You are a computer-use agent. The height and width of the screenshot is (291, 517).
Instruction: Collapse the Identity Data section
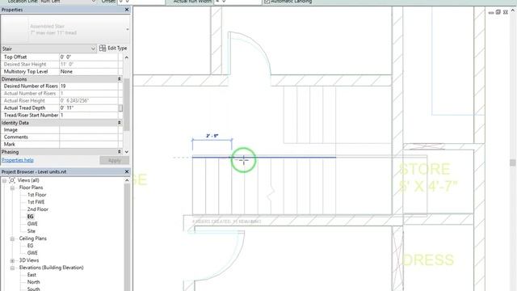point(119,123)
